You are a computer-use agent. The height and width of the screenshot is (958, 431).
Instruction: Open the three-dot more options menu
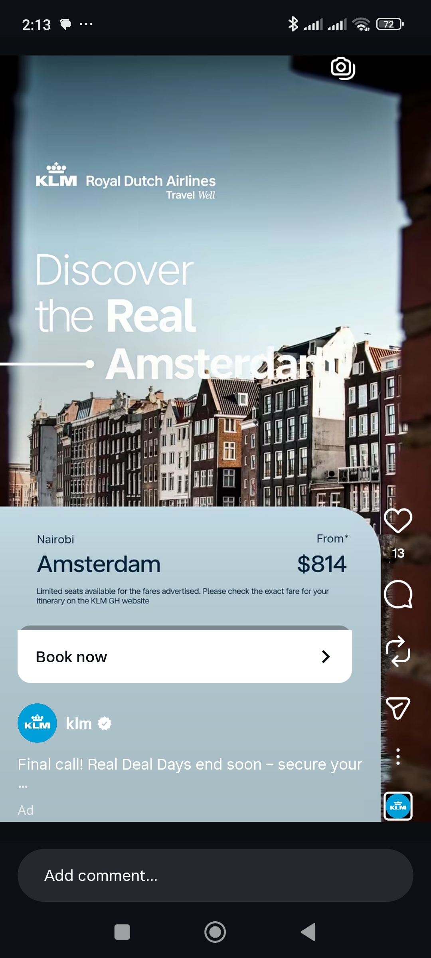click(x=398, y=756)
